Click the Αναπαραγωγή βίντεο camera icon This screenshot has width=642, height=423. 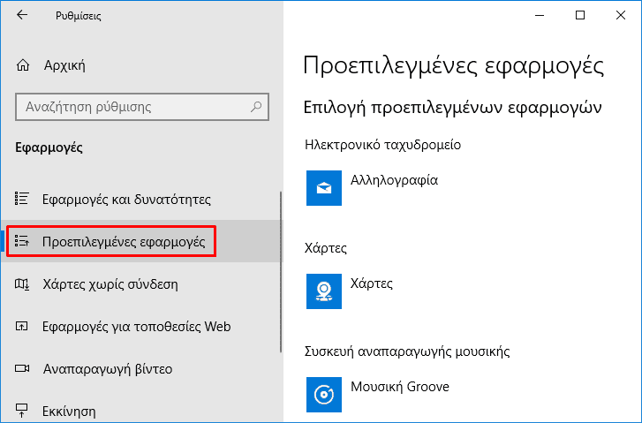pos(22,368)
